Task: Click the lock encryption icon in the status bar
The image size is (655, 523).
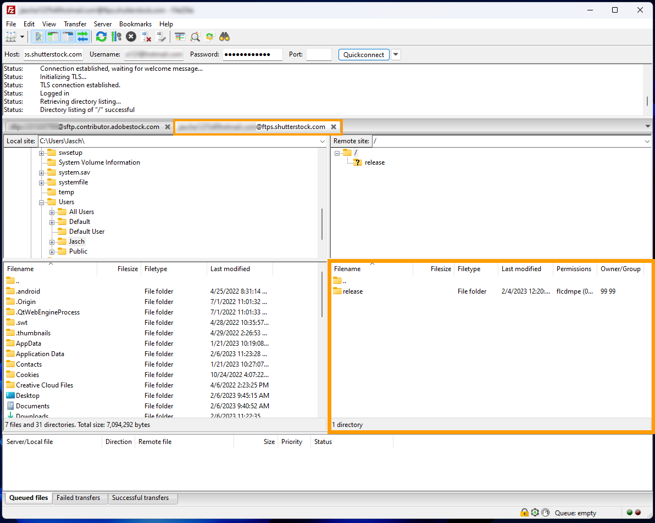Action: coord(524,513)
